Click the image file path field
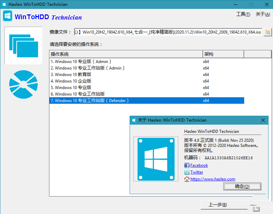Viewport: 273px width, 214px height. click(168, 32)
